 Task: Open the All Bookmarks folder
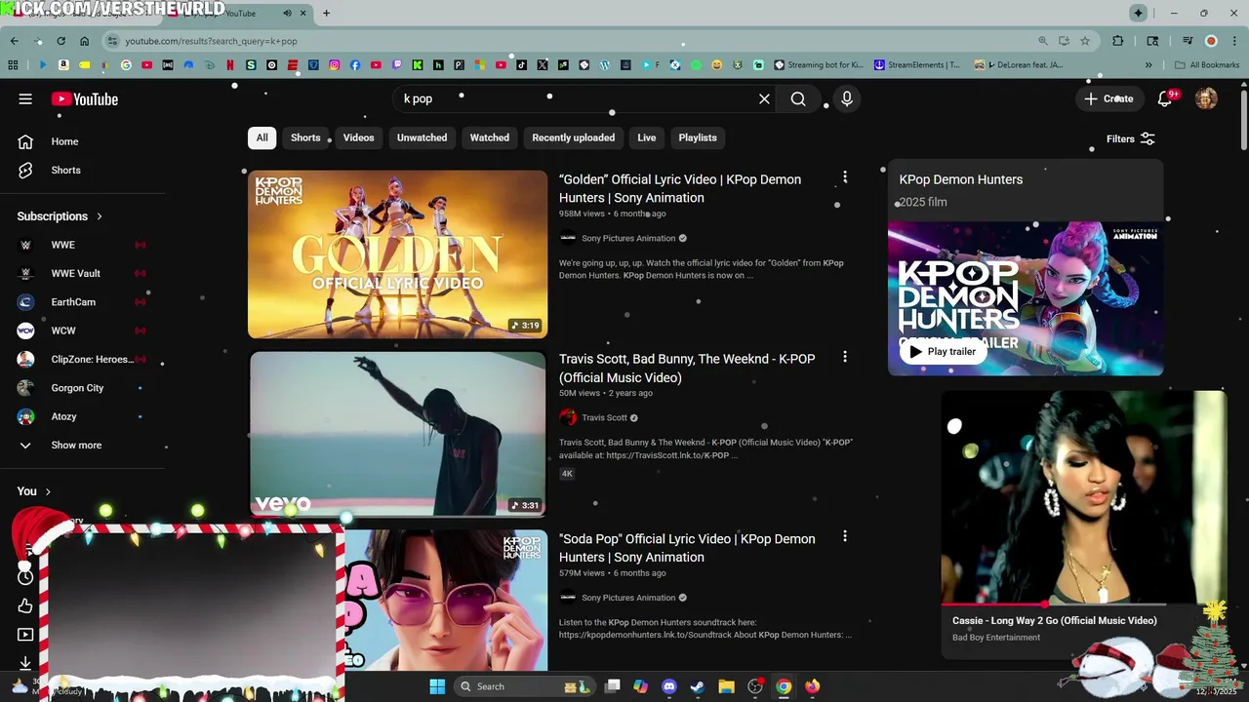pyautogui.click(x=1207, y=65)
